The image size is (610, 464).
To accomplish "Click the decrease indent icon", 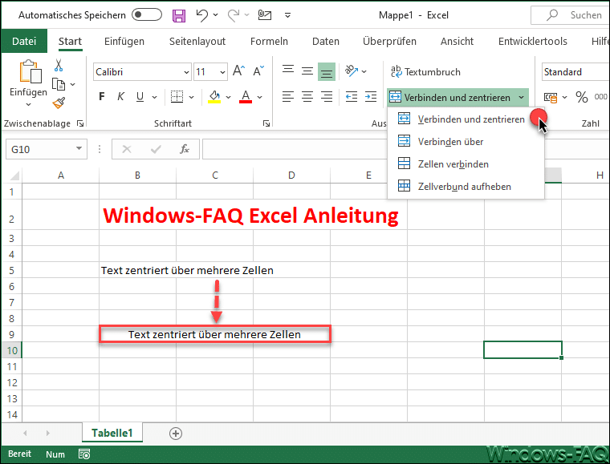I will click(352, 97).
